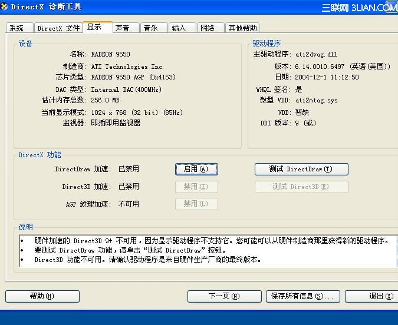Open the DirectX 文件 tab

(58, 28)
